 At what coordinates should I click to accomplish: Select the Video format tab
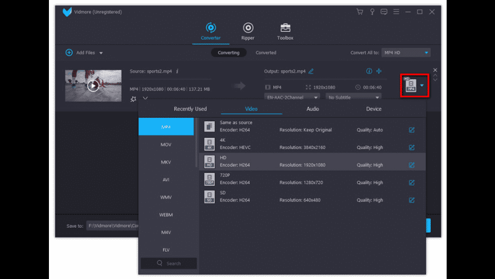251,109
